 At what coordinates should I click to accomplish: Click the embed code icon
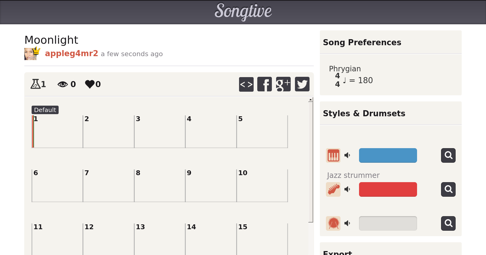click(246, 84)
